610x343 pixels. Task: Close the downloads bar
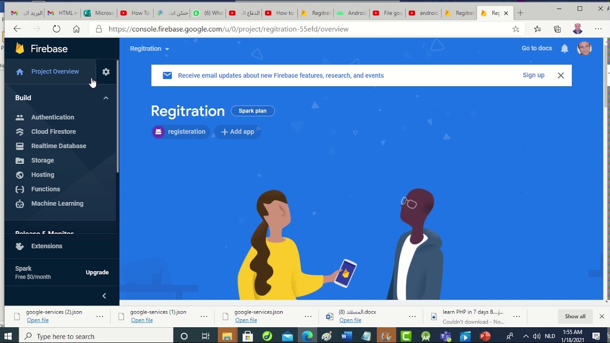click(x=601, y=316)
